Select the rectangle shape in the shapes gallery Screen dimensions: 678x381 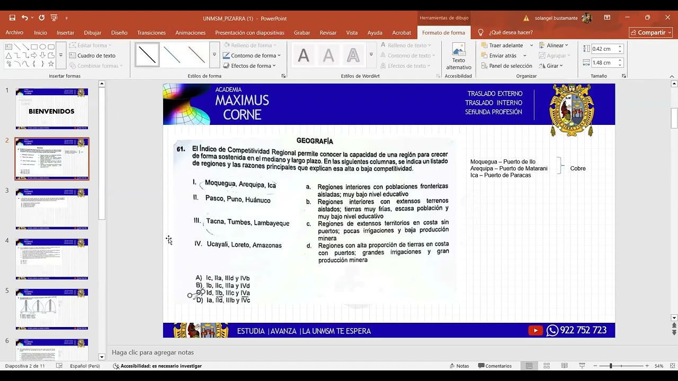[x=34, y=47]
